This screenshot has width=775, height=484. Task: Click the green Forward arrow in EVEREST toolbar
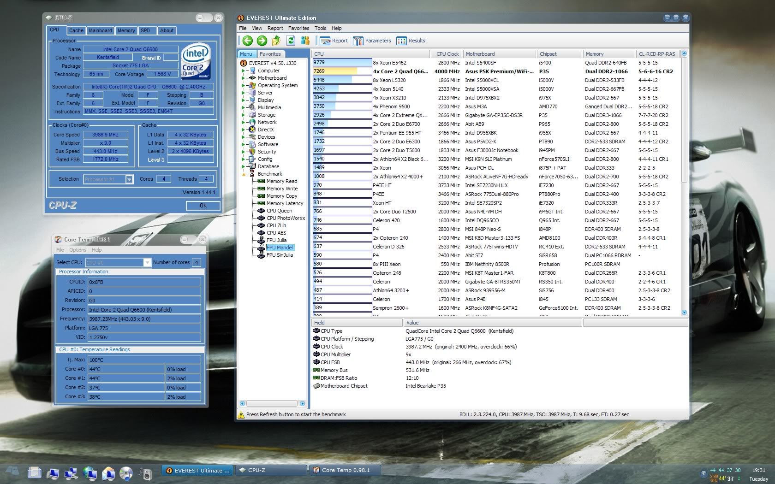(x=262, y=41)
